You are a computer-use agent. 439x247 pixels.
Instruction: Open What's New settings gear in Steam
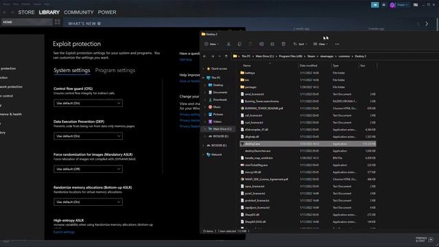tap(99, 24)
